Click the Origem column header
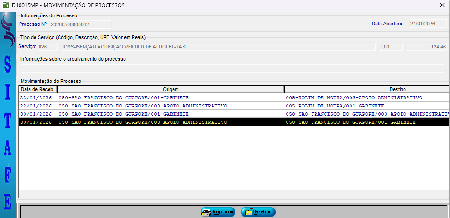This screenshot has width=450, height=218. (170, 89)
